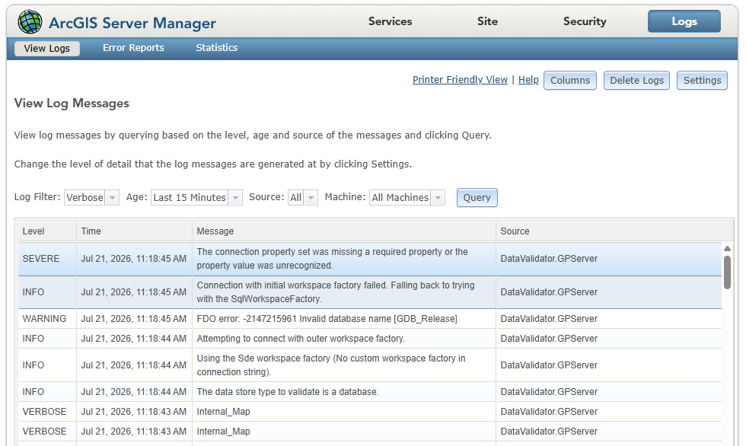Click the message about missing connection property
Screen dimensions: 746x446
click(x=332, y=259)
